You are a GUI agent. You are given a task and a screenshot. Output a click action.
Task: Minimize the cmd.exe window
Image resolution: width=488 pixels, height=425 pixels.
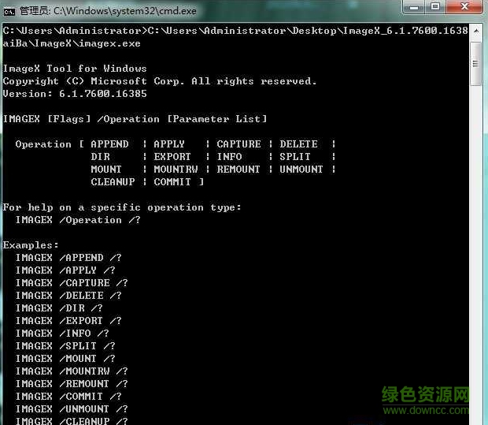[414, 7]
